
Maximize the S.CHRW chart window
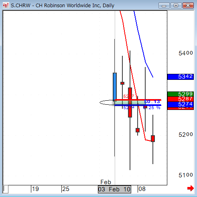click(176, 6)
